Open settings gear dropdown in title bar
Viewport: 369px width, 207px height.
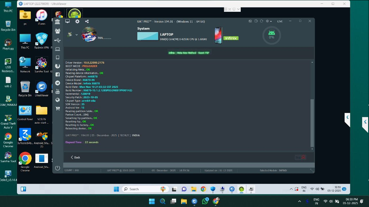(269, 21)
